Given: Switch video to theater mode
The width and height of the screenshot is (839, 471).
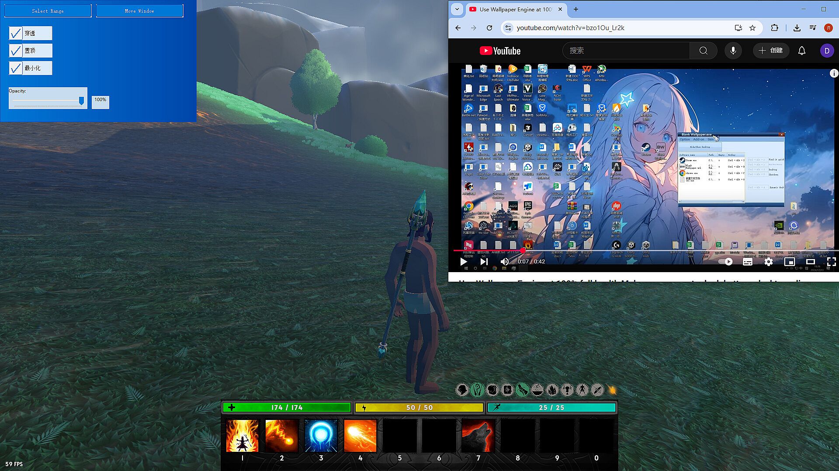Looking at the screenshot, I should (810, 262).
